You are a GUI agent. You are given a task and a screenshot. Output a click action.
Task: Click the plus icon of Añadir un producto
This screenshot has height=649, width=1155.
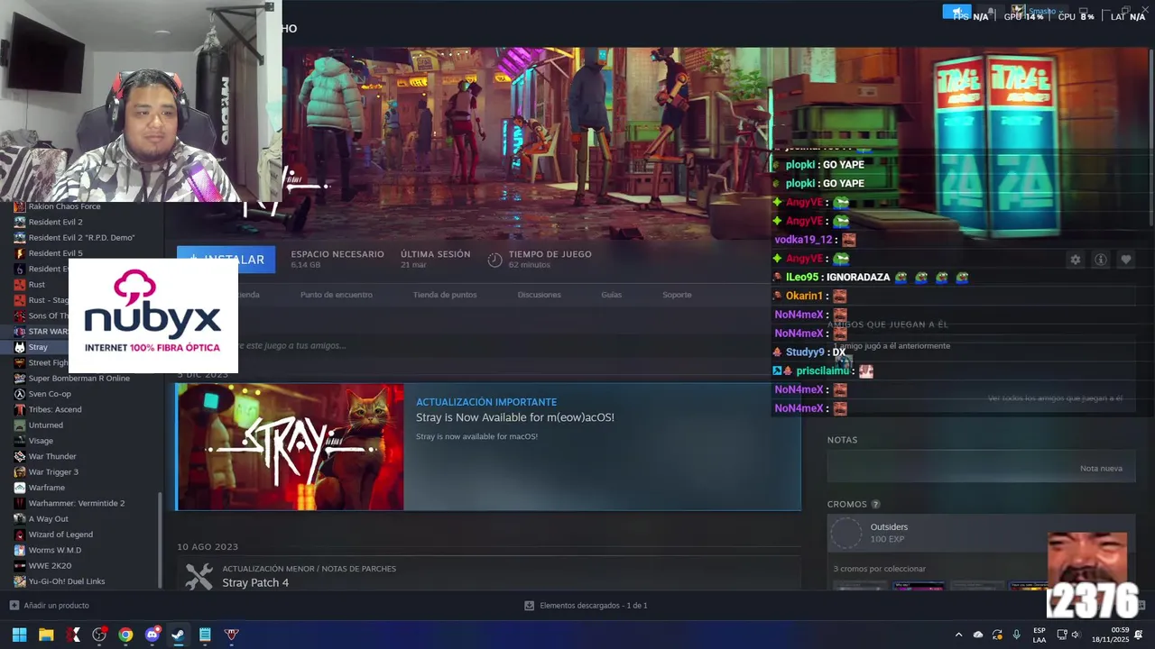pyautogui.click(x=14, y=606)
